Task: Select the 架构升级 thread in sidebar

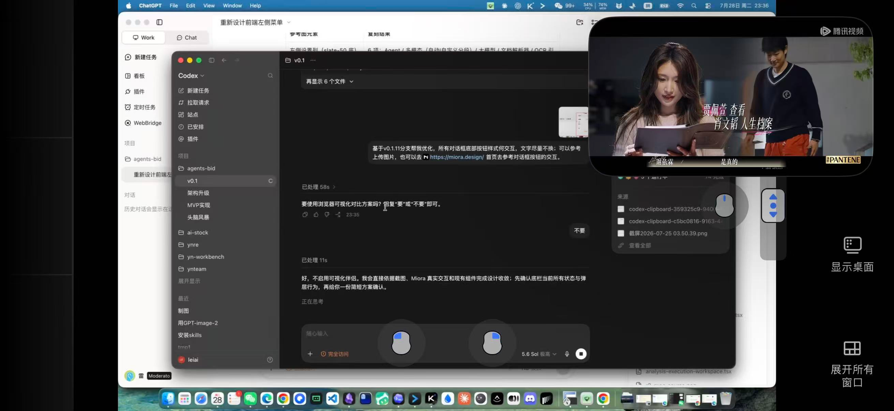Action: point(198,193)
